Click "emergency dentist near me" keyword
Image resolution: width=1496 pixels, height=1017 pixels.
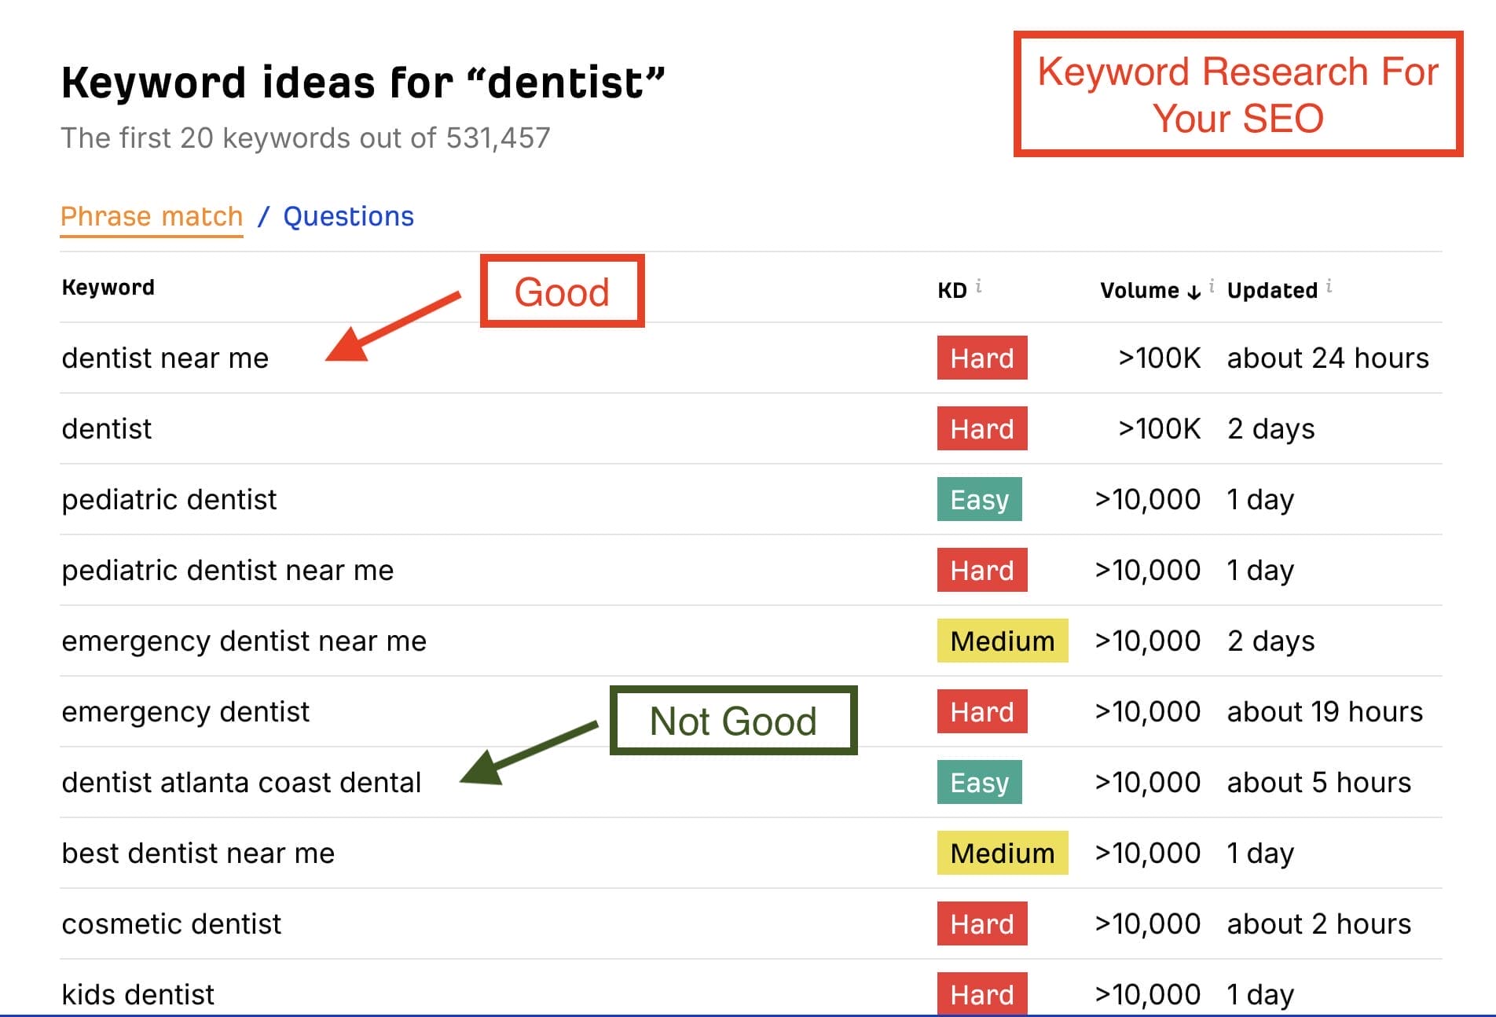point(244,641)
